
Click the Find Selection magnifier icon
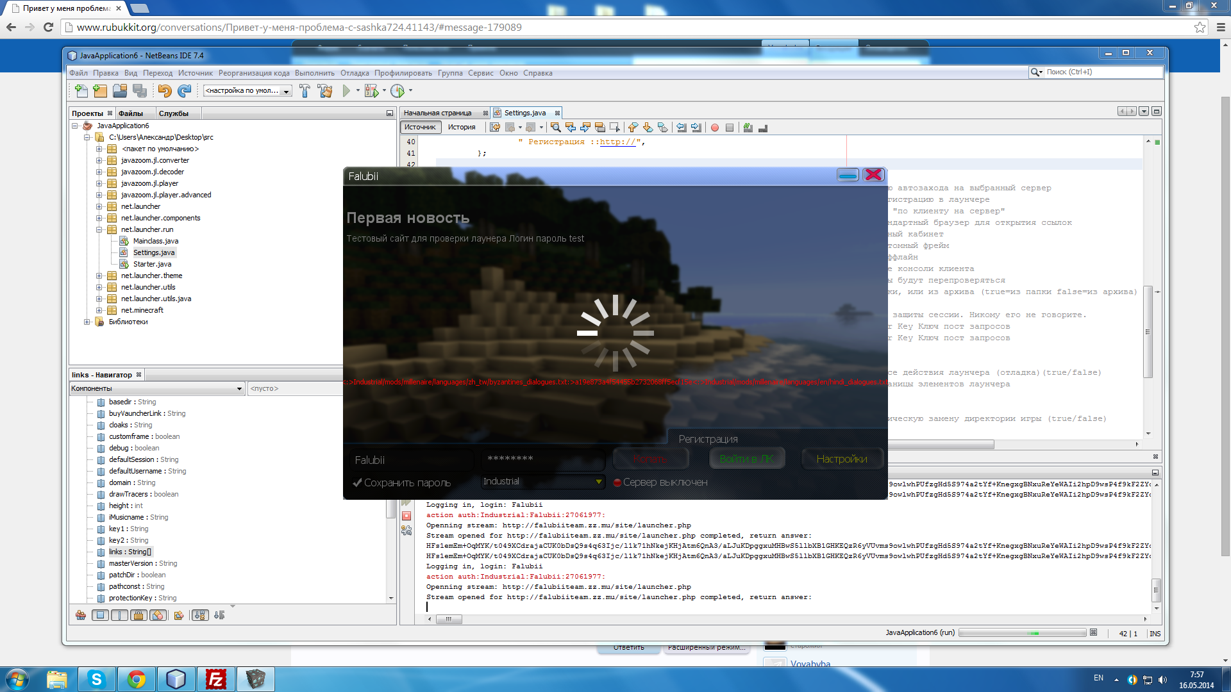click(x=555, y=128)
